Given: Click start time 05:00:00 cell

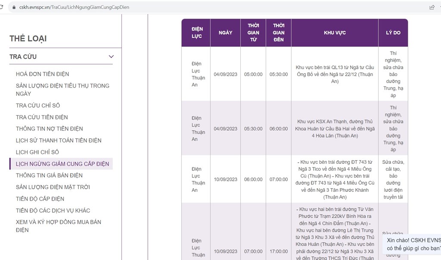Looking at the screenshot, I should coord(253,74).
